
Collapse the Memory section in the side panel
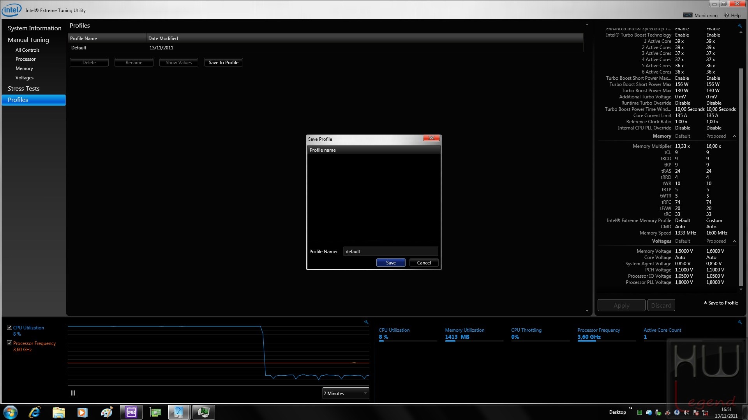click(x=734, y=136)
